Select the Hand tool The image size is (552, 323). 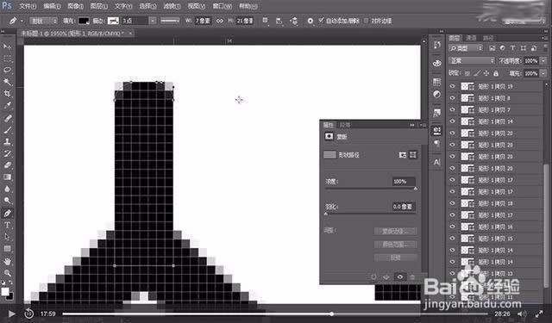pyautogui.click(x=7, y=262)
